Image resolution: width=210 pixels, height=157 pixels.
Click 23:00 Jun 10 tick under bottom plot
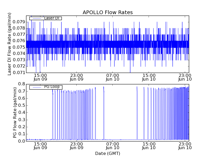185,146
